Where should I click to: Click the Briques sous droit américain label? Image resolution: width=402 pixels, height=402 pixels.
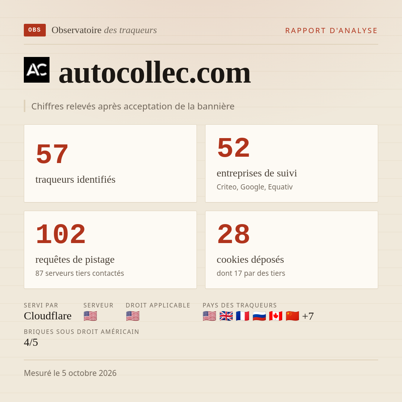[x=82, y=332]
